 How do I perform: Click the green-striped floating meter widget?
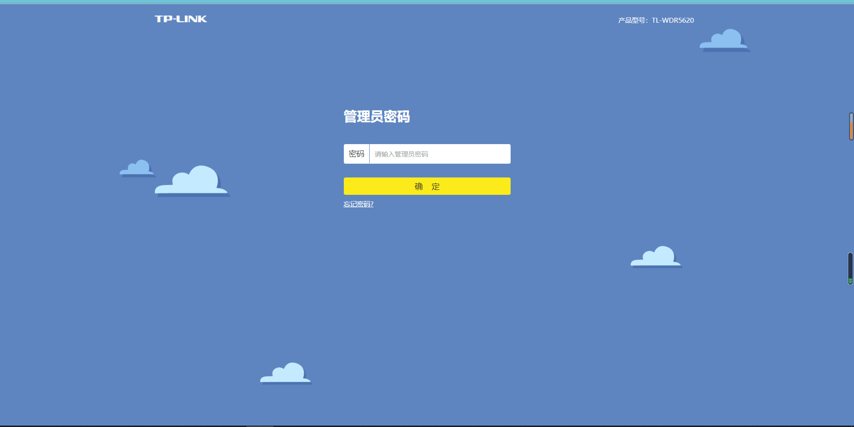click(850, 269)
